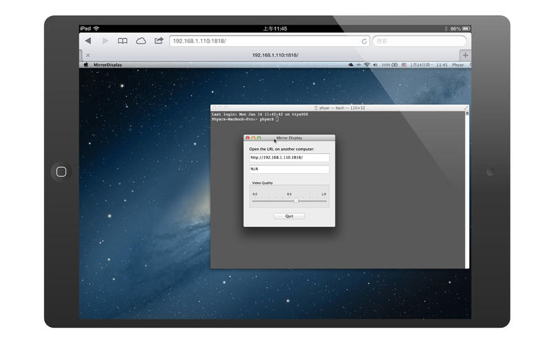This screenshot has width=552, height=345.
Task: Tap the Safari forward arrow
Action: (105, 41)
